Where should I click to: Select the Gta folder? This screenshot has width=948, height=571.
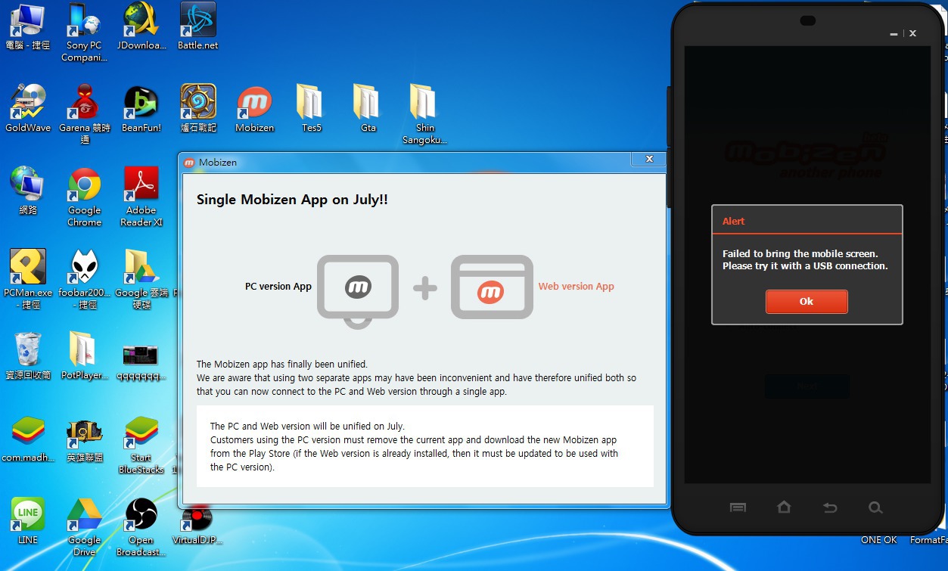pos(368,110)
